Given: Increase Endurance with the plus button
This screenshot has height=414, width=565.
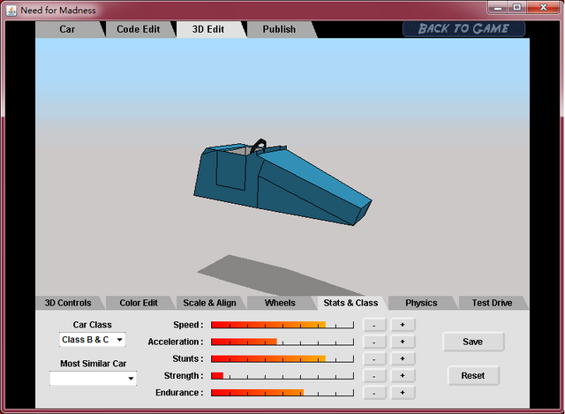Looking at the screenshot, I should click(403, 393).
